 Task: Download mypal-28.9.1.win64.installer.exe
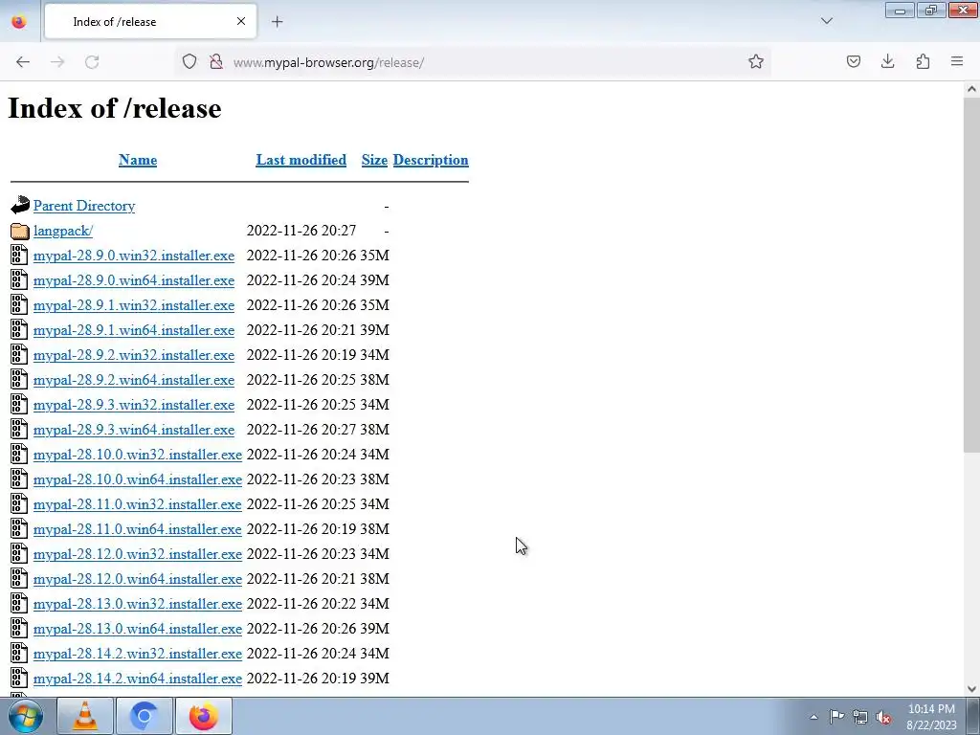[x=134, y=330]
